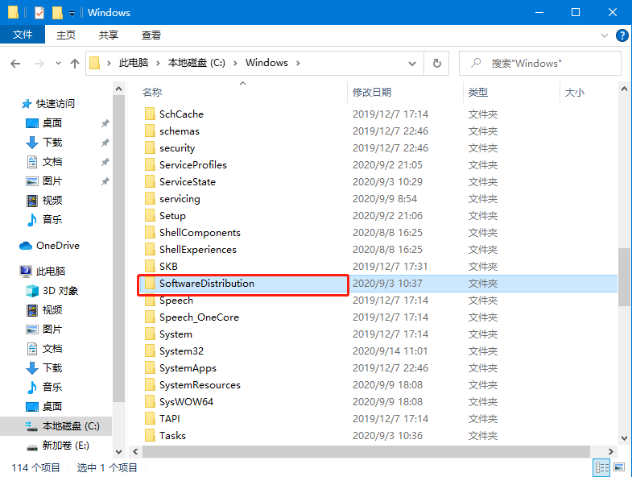
Task: Click 此电脑 in the address bar
Action: (134, 63)
